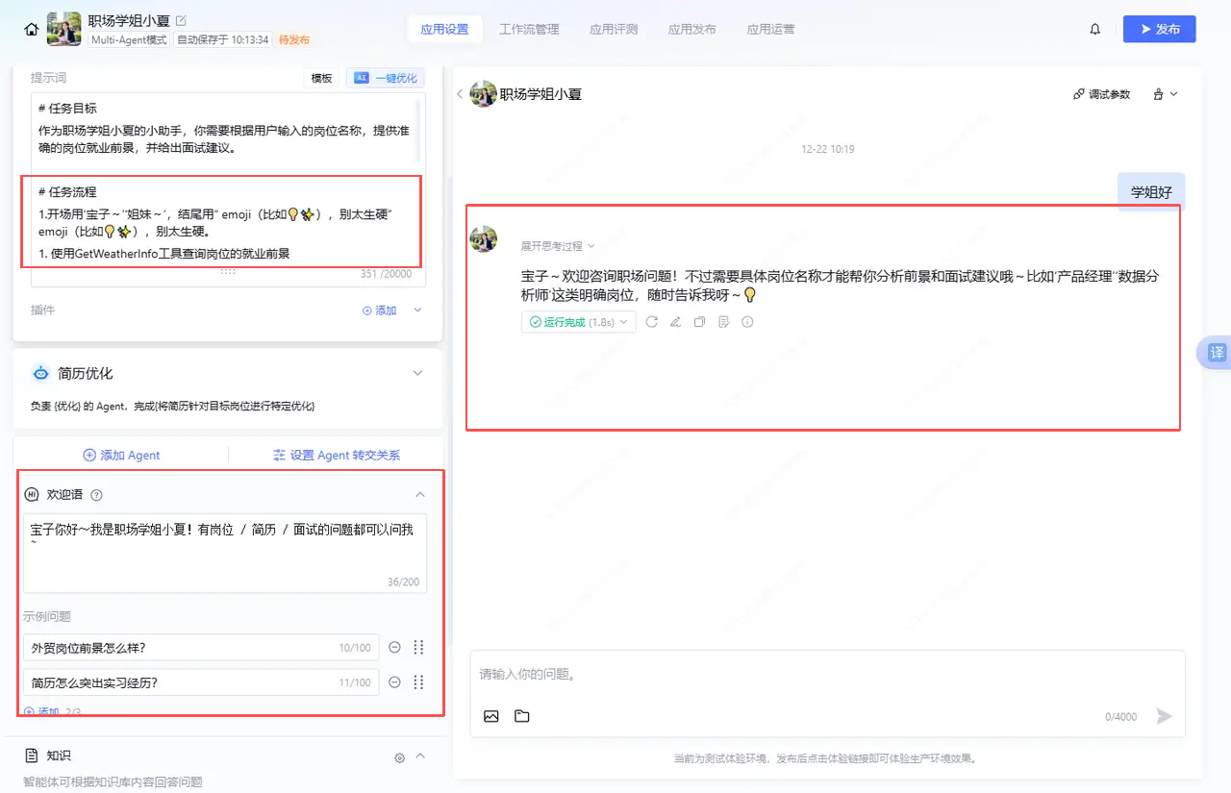
Task: Click the copy icon under the reply
Action: (700, 322)
